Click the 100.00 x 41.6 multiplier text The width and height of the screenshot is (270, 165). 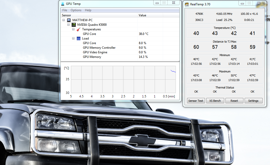point(249,14)
